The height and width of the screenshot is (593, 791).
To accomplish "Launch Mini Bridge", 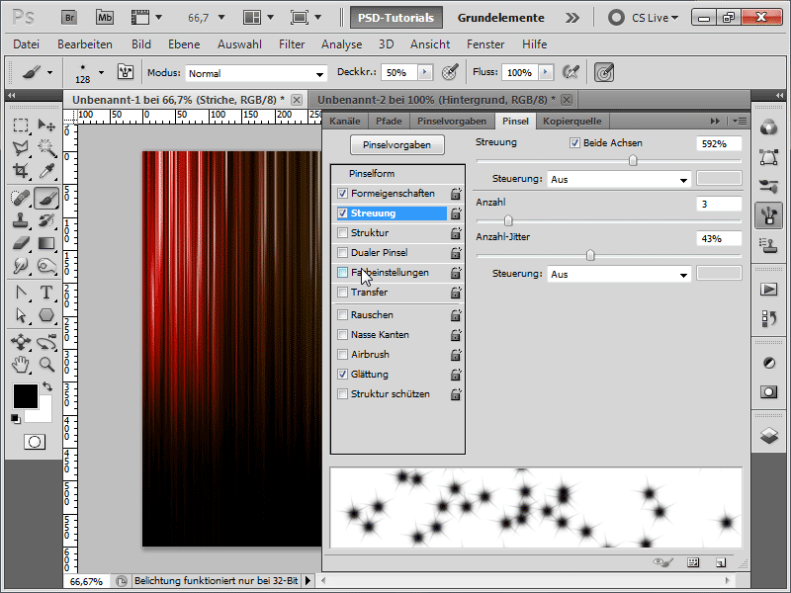I will [105, 18].
